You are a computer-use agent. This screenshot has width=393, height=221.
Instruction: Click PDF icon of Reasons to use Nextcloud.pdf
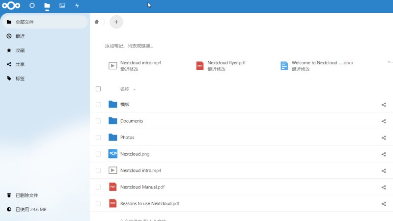113,203
